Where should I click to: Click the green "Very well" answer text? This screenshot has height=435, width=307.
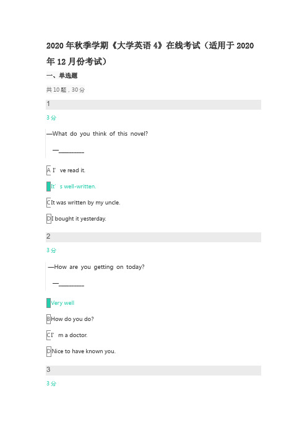coord(63,303)
